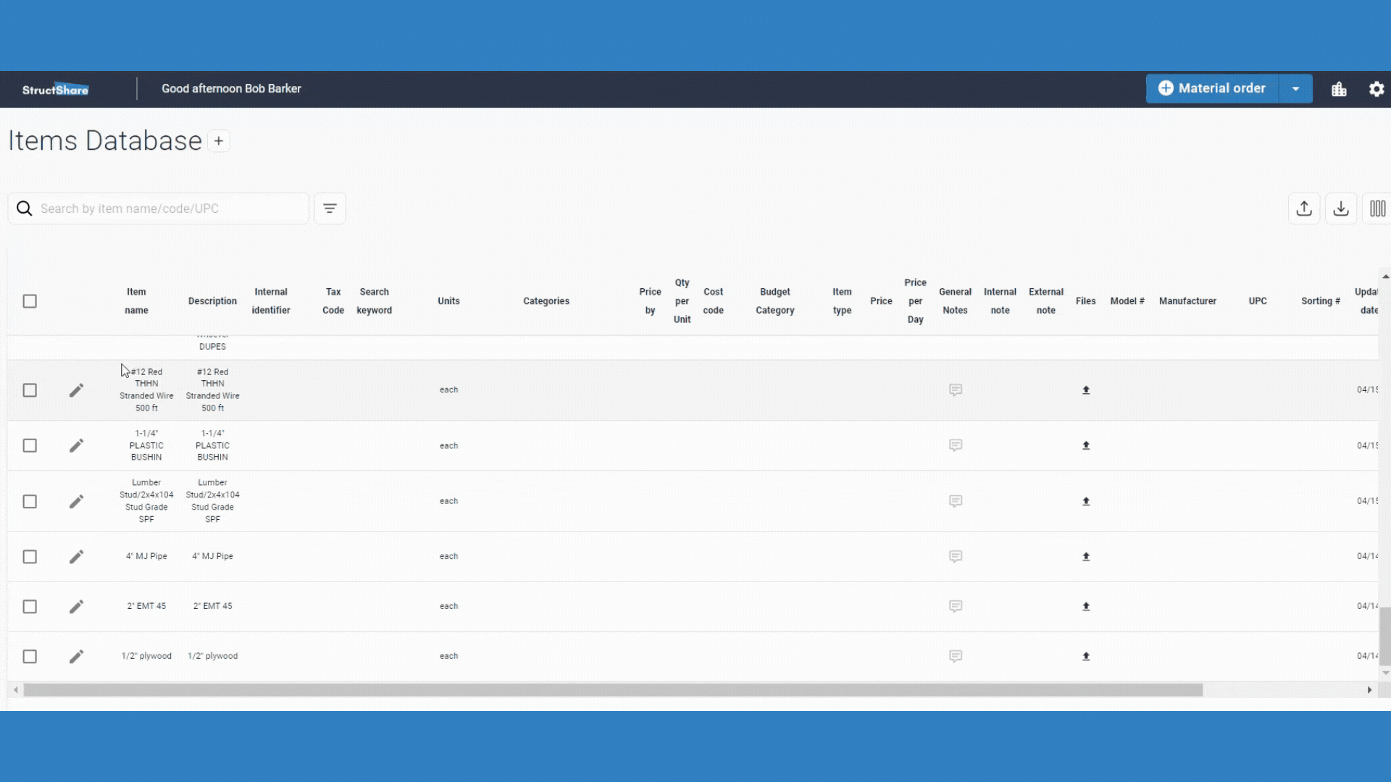This screenshot has width=1391, height=782.
Task: Toggle checkbox on Lumber Stud row
Action: (x=30, y=501)
